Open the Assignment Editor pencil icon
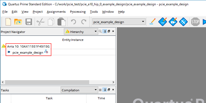This screenshot has height=103, width=206. 152,22
